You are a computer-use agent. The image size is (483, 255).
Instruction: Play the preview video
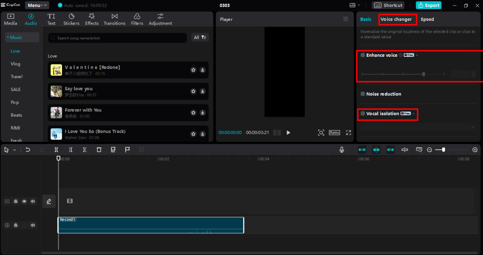(288, 133)
